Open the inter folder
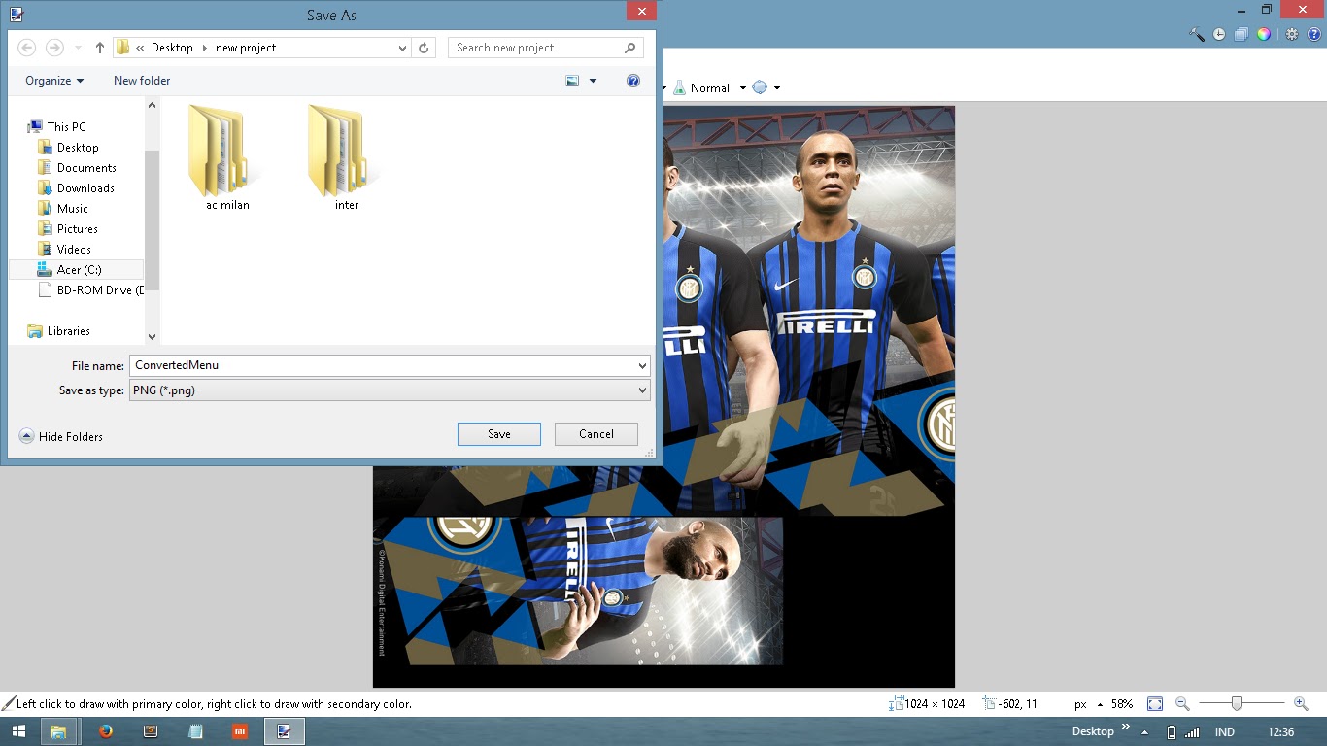 [347, 158]
